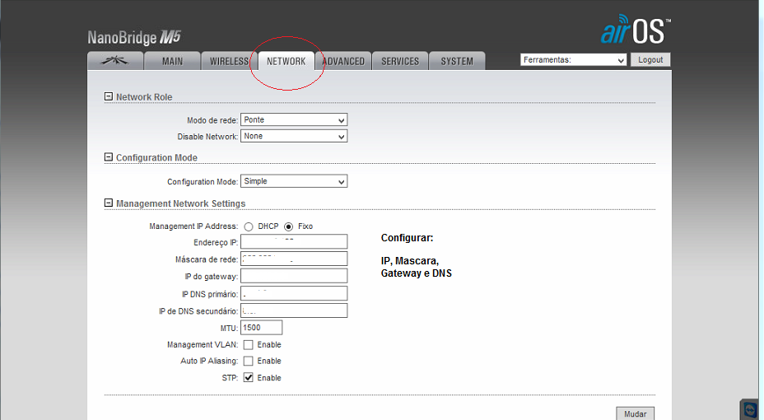764x420 pixels.
Task: Open the SERVICES tab
Action: point(400,61)
